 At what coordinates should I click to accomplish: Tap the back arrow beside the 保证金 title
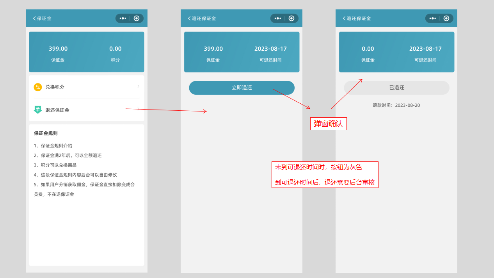[x=34, y=18]
